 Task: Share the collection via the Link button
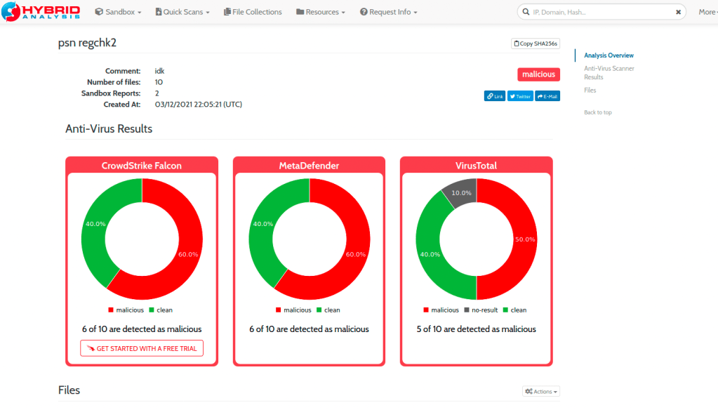click(495, 96)
